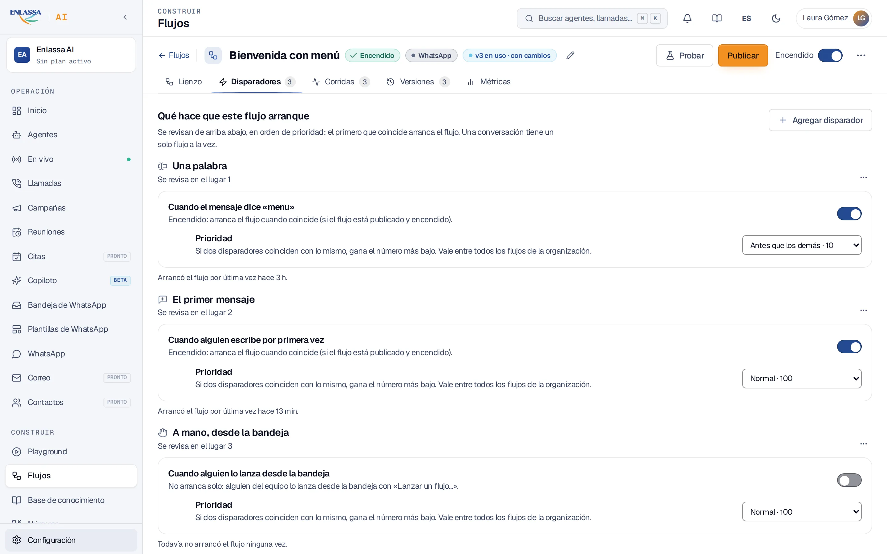
Task: Click the flow icon beside Bienvenida con menú
Action: 213,55
